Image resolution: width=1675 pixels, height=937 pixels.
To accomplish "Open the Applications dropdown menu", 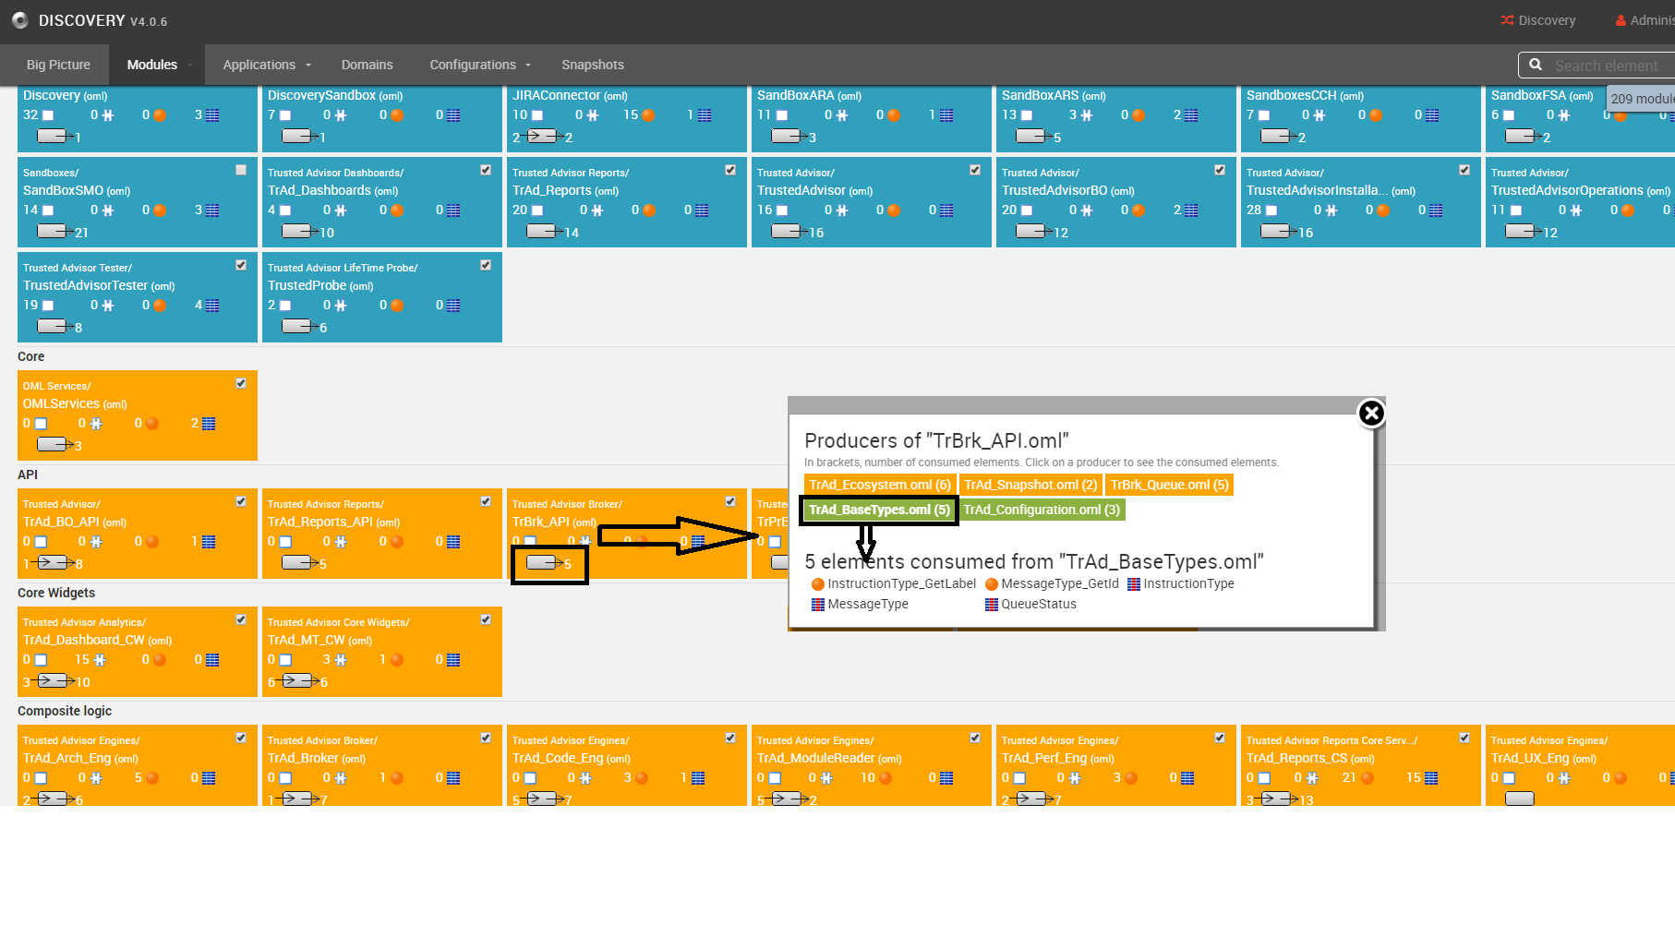I will 267,65.
